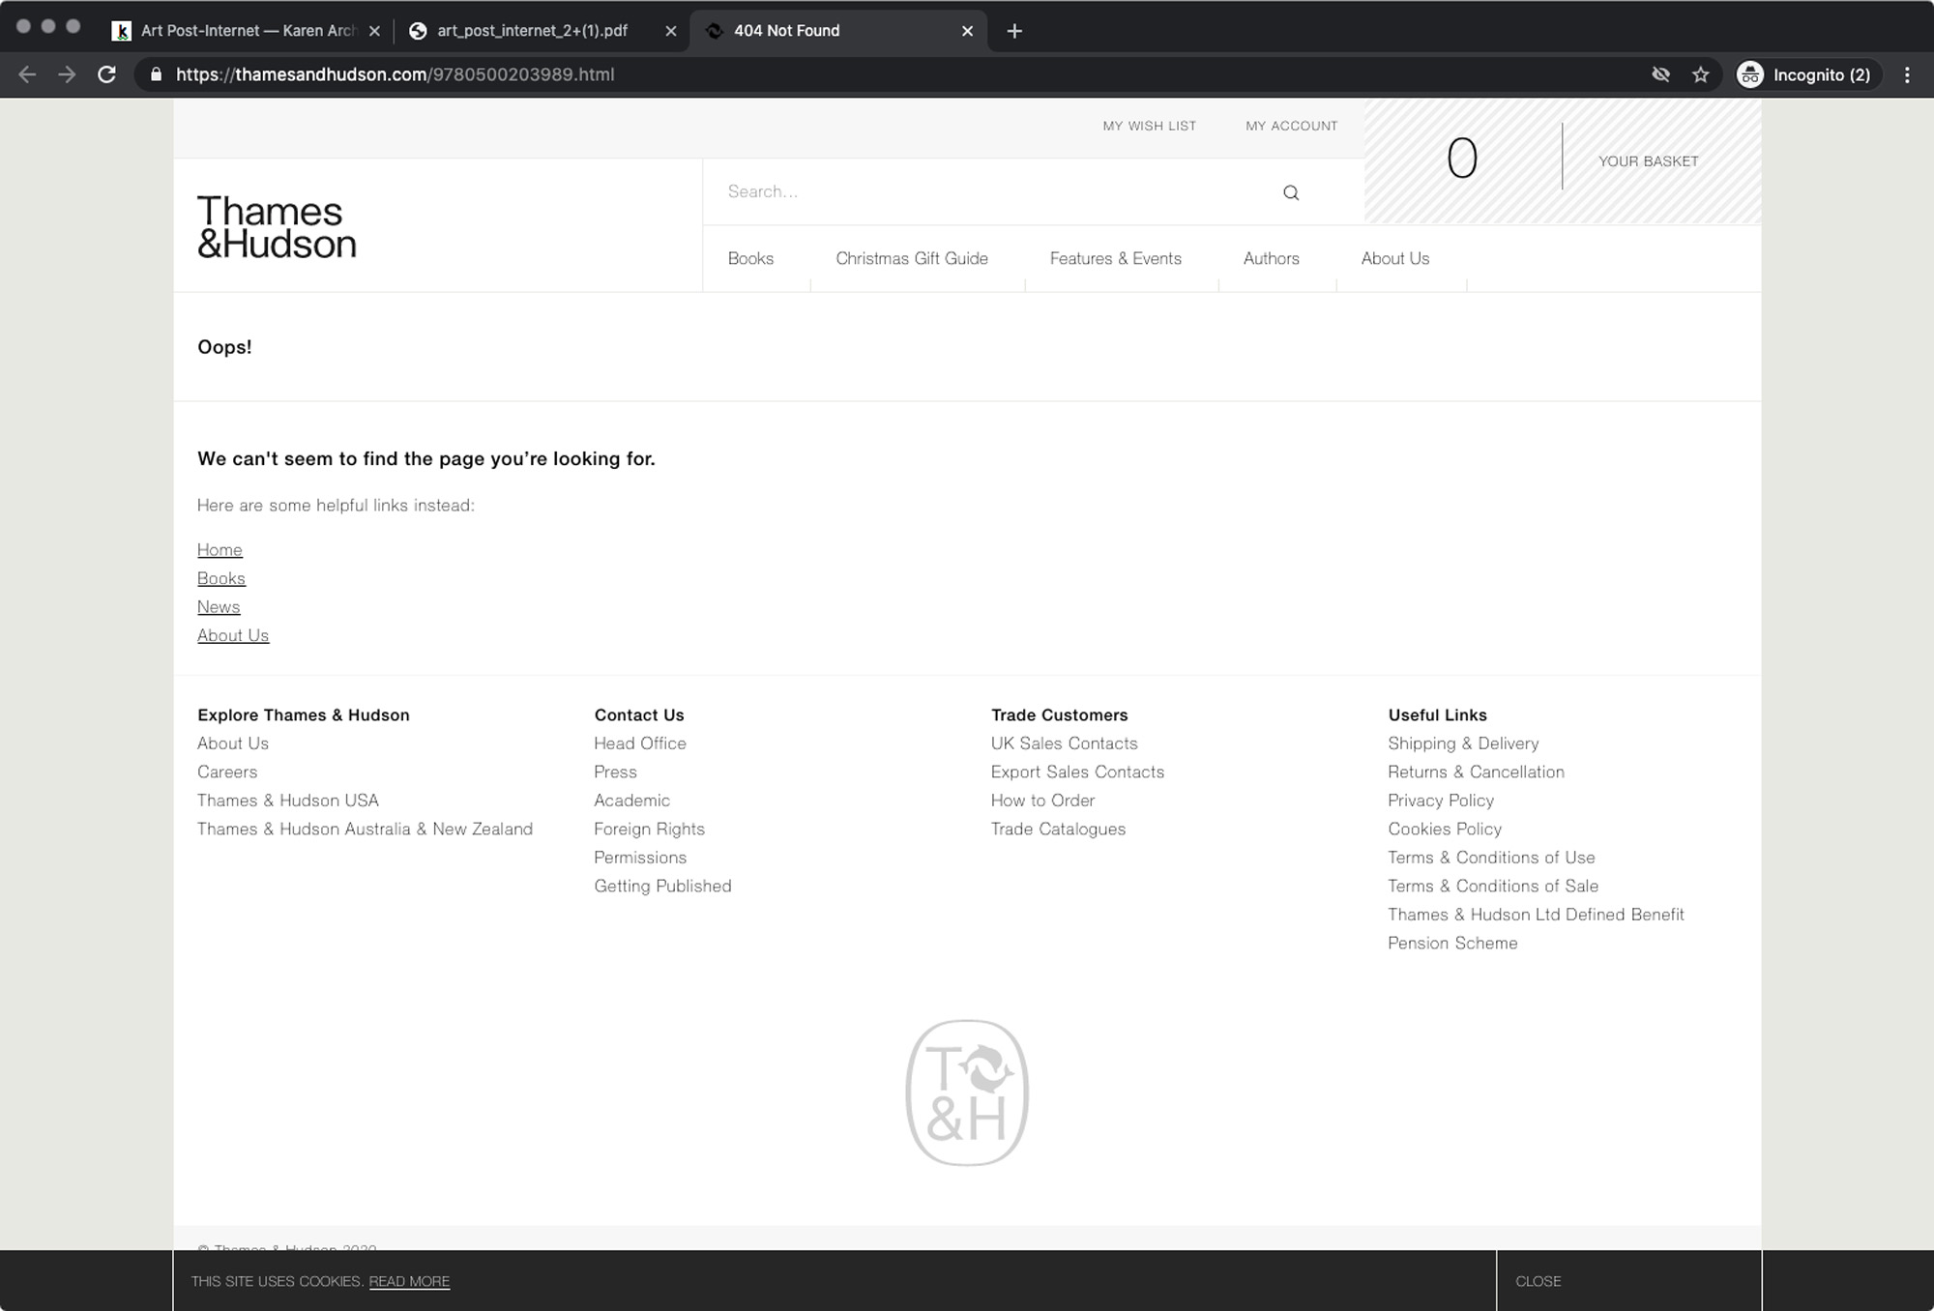1934x1311 pixels.
Task: Close the art_post_internet PDF tab
Action: pyautogui.click(x=671, y=31)
